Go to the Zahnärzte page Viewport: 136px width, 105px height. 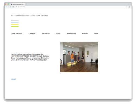click(x=46, y=34)
